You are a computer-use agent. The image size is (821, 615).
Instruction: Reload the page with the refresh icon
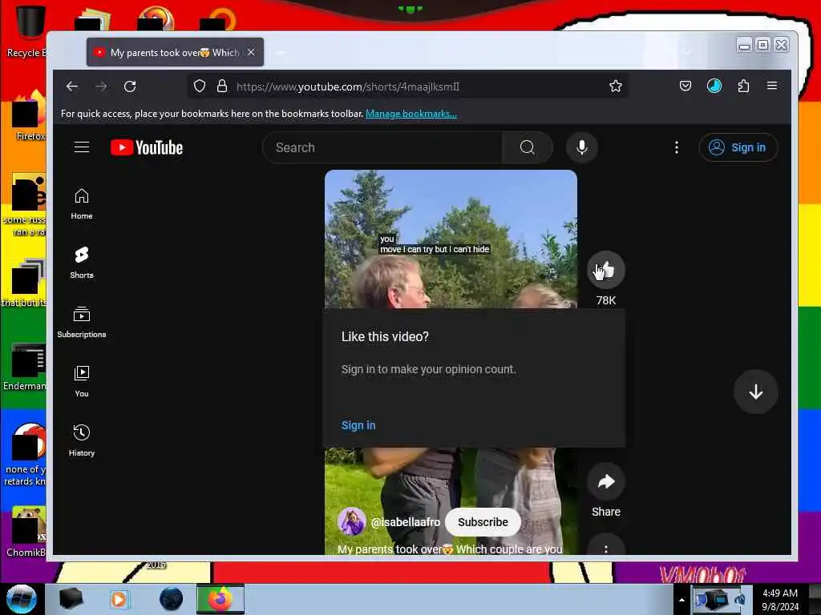click(x=130, y=86)
